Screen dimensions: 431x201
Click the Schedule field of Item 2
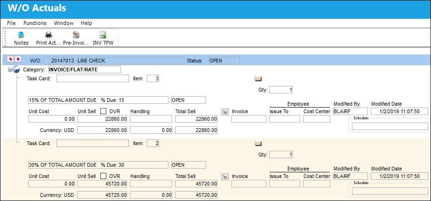click(390, 191)
